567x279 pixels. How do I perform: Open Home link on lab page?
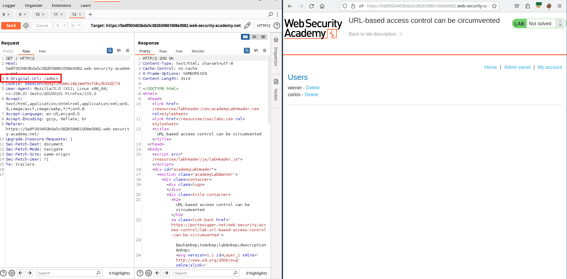click(490, 67)
